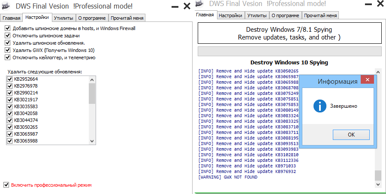The image size is (386, 194).
Task: Toggle 'Удалить GWX (Получить Windows 10)' checkbox
Action: [8, 50]
